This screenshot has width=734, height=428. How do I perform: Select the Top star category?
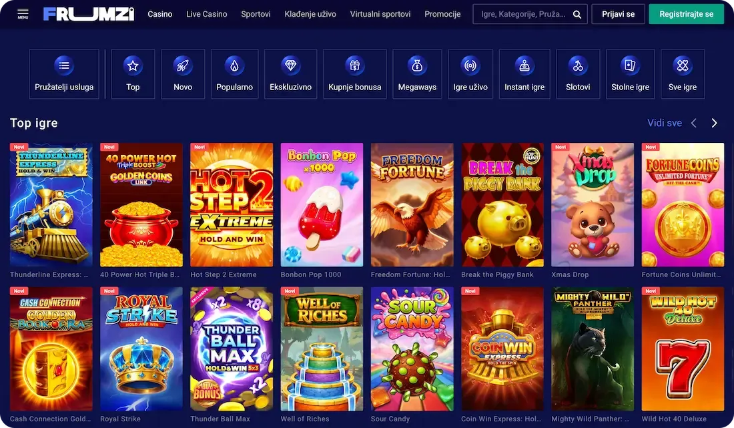(x=133, y=74)
